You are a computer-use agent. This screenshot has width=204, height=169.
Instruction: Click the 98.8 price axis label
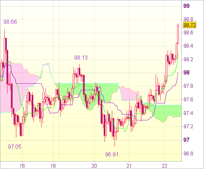click(x=188, y=19)
